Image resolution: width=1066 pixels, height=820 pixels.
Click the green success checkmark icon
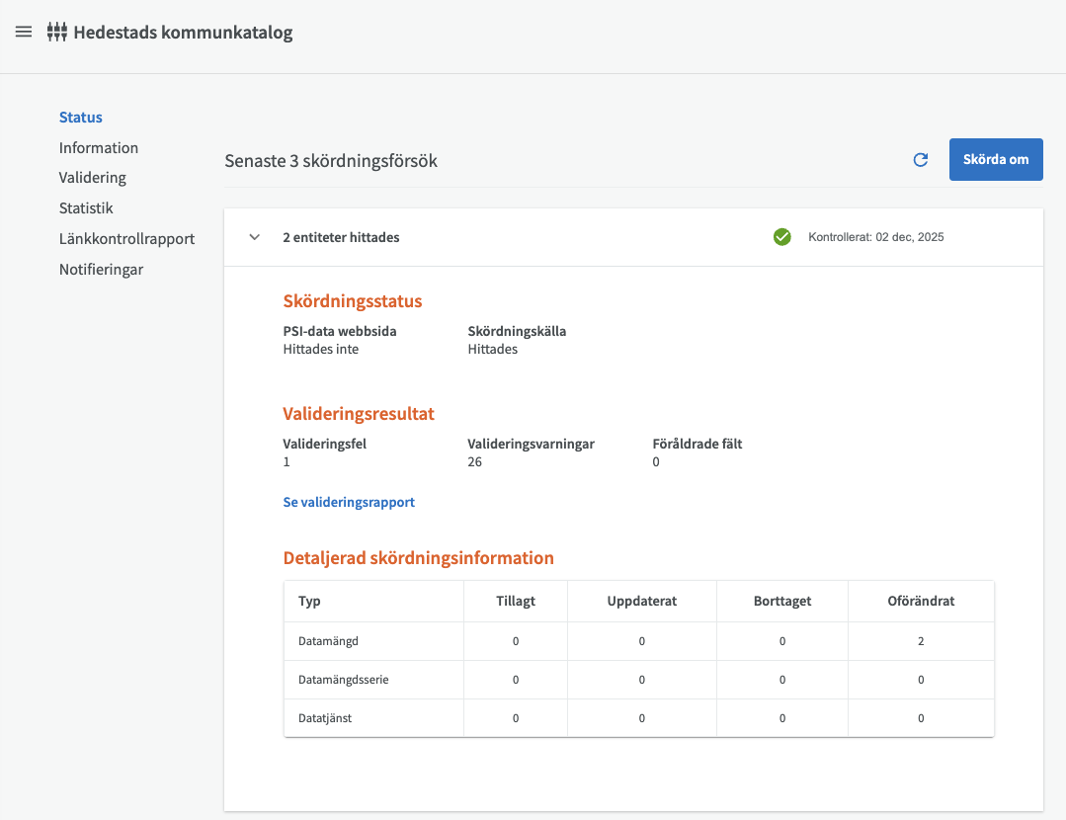coord(781,237)
